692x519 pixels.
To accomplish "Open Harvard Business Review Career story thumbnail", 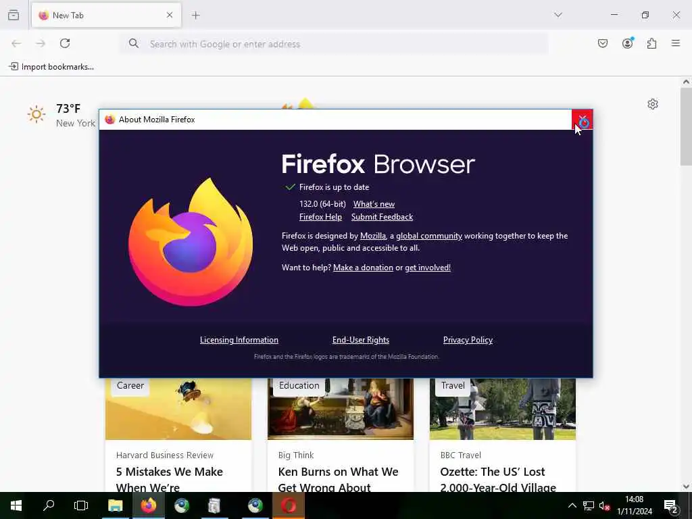I will (x=178, y=409).
